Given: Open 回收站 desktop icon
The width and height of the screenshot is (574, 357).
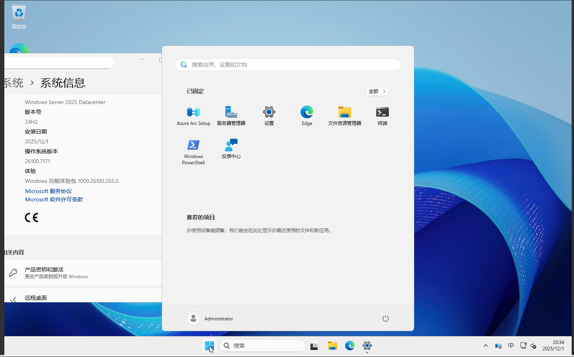Looking at the screenshot, I should click(19, 17).
